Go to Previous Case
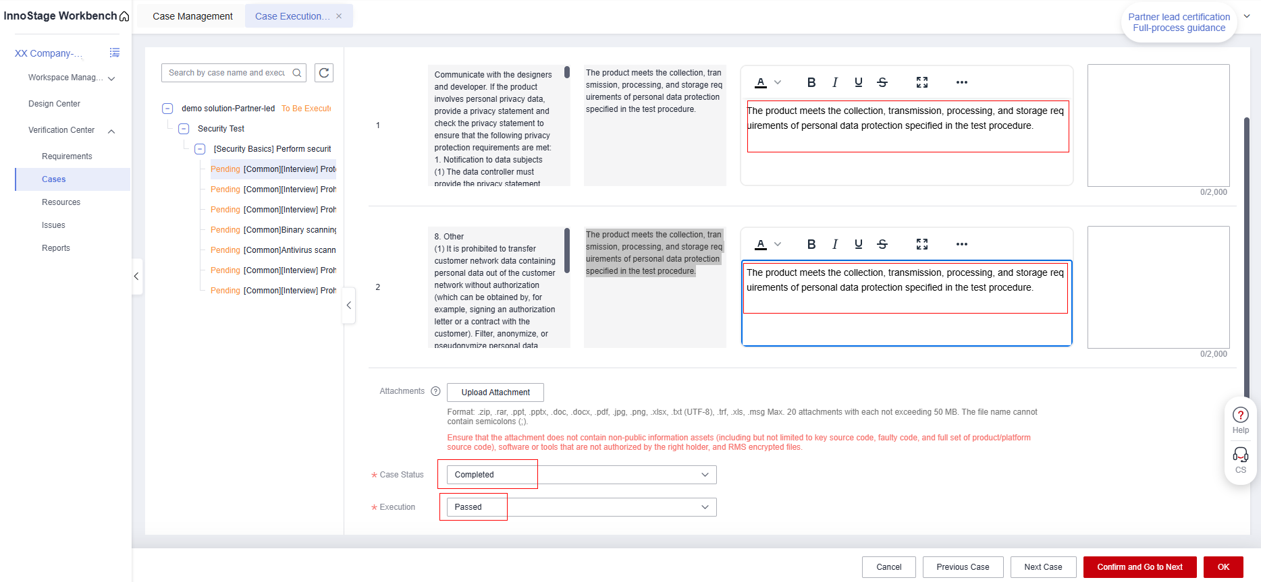Viewport: 1261px width, 582px height. [x=963, y=567]
